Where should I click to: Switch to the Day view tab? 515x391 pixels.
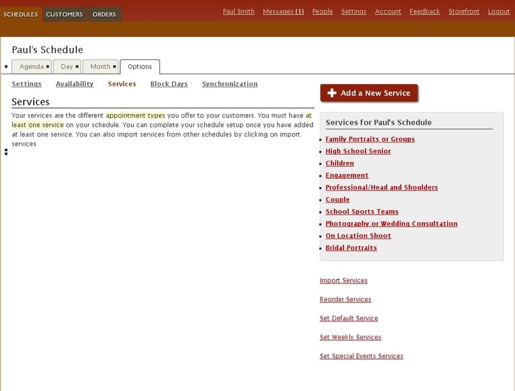click(67, 67)
